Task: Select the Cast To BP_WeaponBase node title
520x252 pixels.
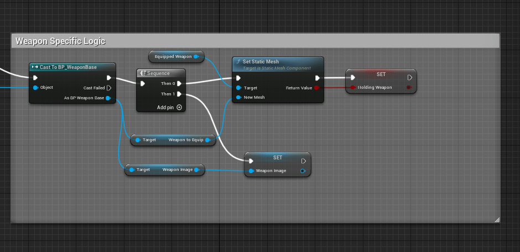Action: [x=68, y=67]
